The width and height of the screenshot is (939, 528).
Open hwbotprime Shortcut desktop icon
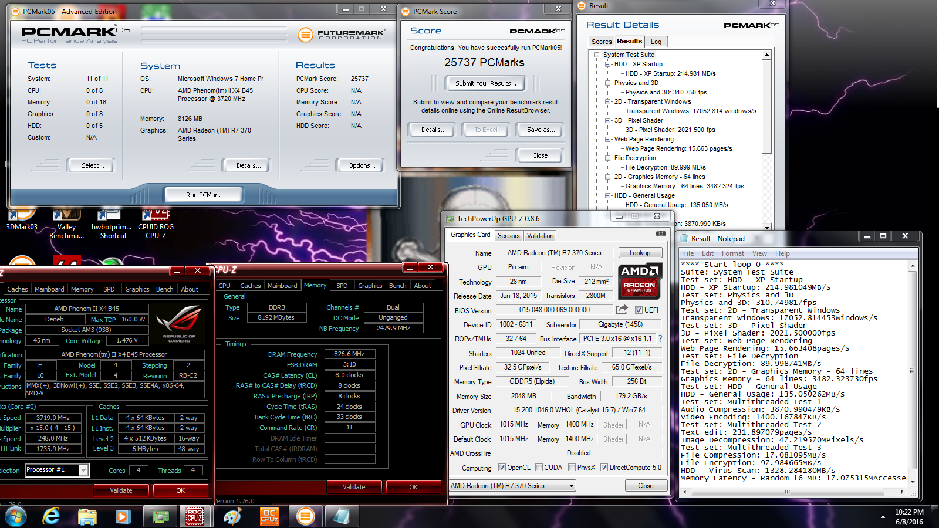coord(111,224)
